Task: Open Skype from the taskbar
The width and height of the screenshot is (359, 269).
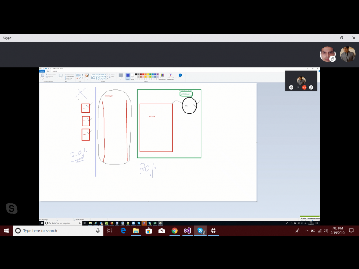Action: [201, 230]
